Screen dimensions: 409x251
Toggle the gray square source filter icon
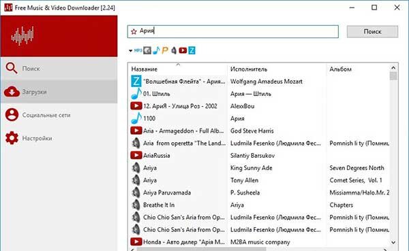click(x=147, y=50)
